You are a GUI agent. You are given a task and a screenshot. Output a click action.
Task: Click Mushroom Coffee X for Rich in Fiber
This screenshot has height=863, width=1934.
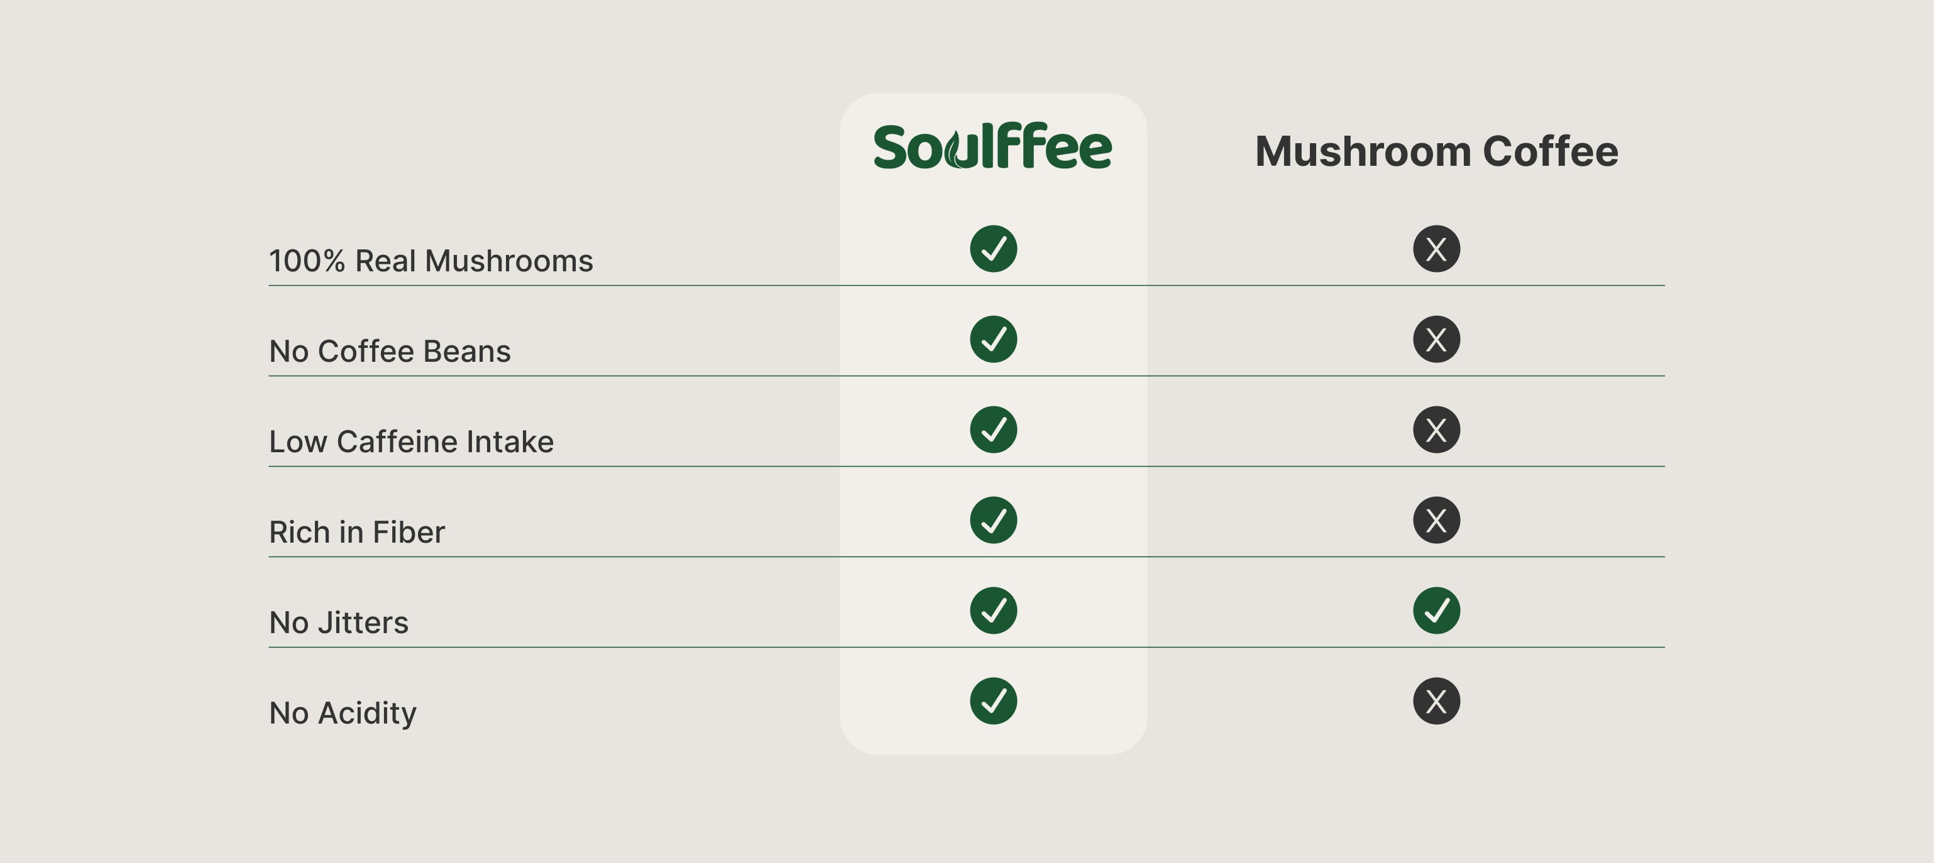1436,520
